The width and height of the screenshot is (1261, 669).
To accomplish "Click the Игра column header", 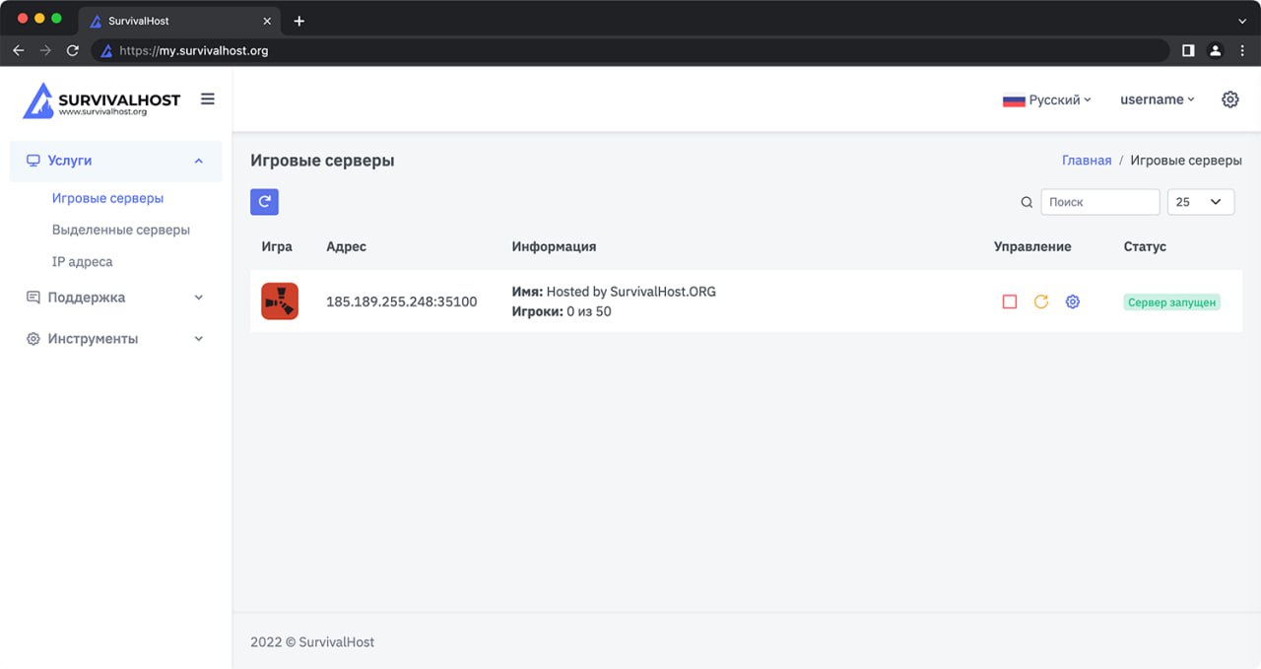I will 277,246.
